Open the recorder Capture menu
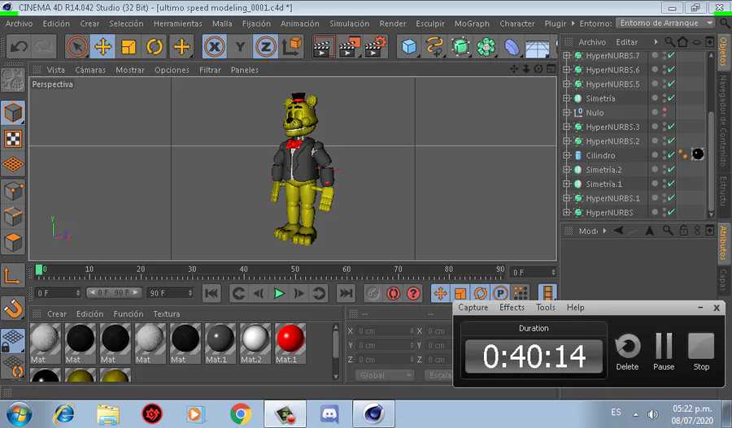The image size is (732, 428). point(473,307)
